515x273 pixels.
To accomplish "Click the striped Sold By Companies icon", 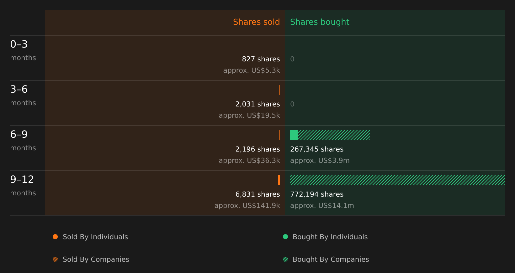I will [x=55, y=259].
